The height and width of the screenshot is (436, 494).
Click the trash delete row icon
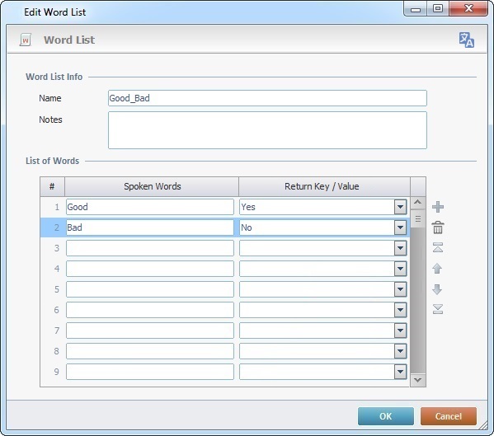(438, 227)
